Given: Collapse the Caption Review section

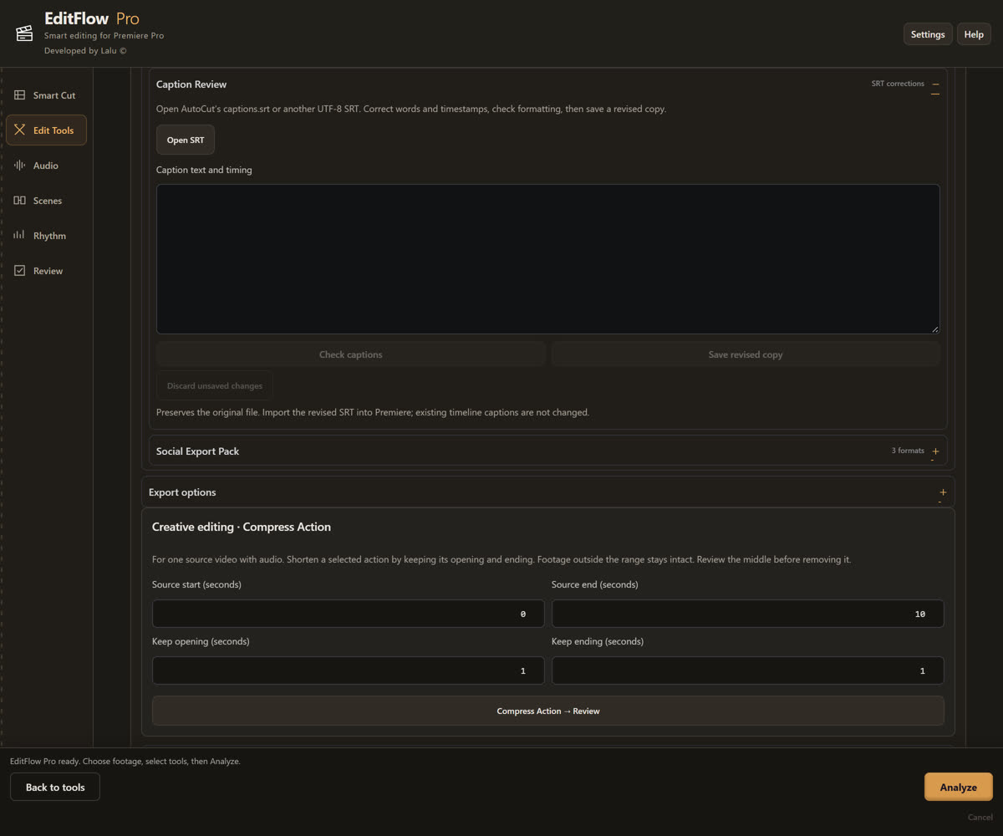Looking at the screenshot, I should (935, 84).
